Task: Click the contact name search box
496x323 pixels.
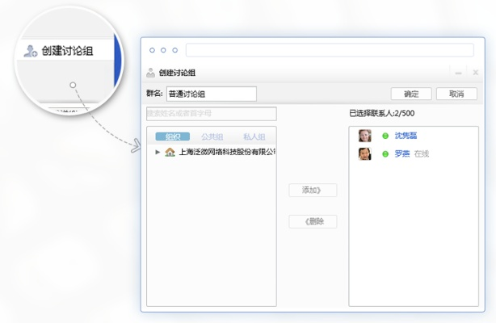Action: (x=211, y=114)
